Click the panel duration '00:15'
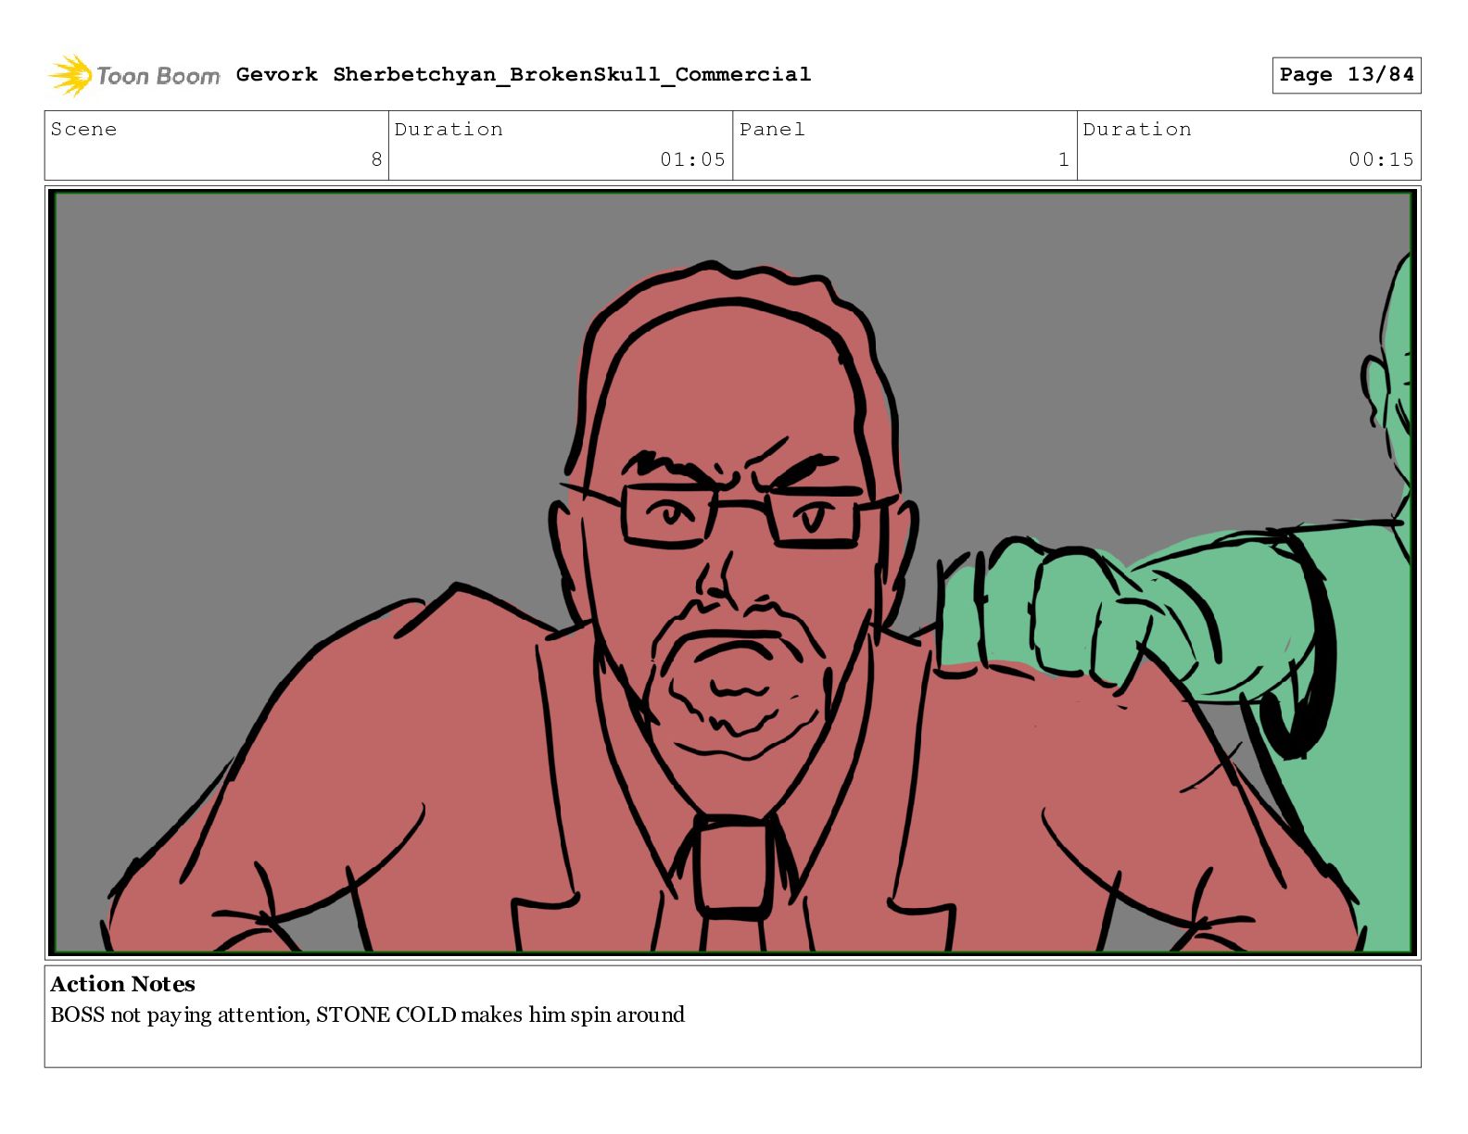 [1381, 159]
